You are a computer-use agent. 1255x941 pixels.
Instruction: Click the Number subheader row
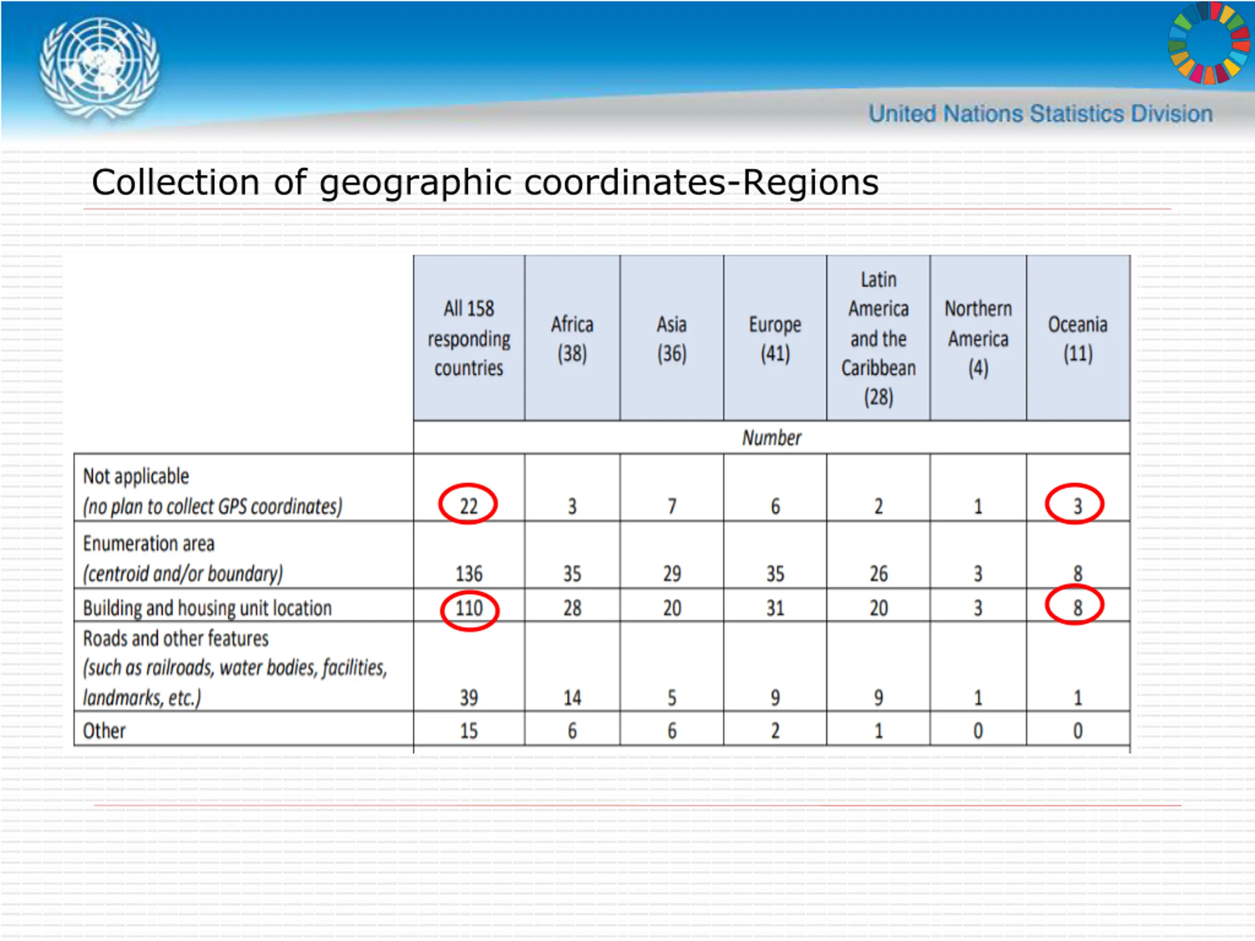click(772, 437)
